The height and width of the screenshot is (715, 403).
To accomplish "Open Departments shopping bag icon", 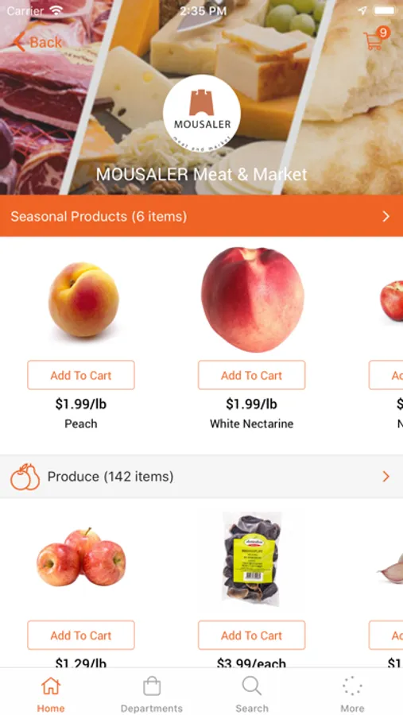I will [x=152, y=686].
